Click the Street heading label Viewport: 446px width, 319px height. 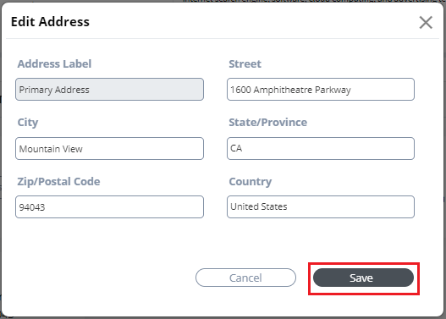click(x=245, y=64)
